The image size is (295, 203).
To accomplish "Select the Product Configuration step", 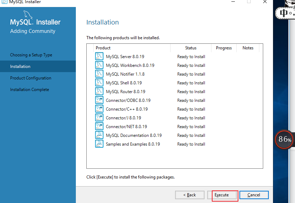I will point(30,78).
